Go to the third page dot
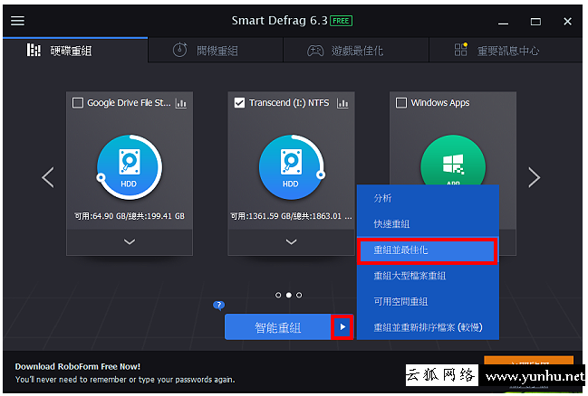 coord(299,296)
